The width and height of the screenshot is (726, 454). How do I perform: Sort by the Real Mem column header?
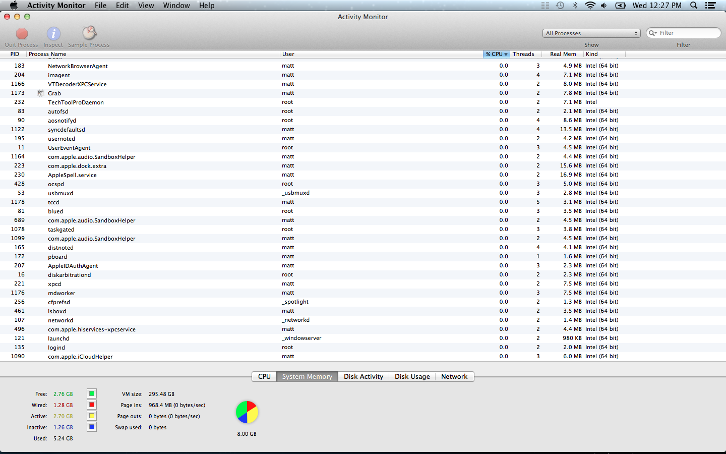click(563, 54)
